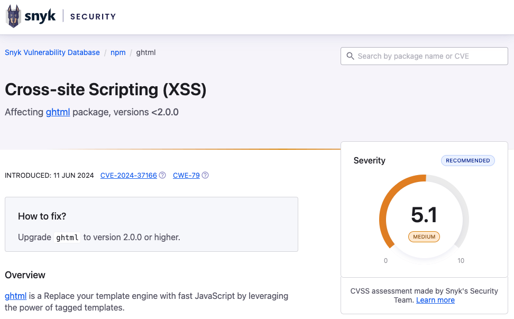Click the SECURITY header label
514x319 pixels.
(x=93, y=16)
